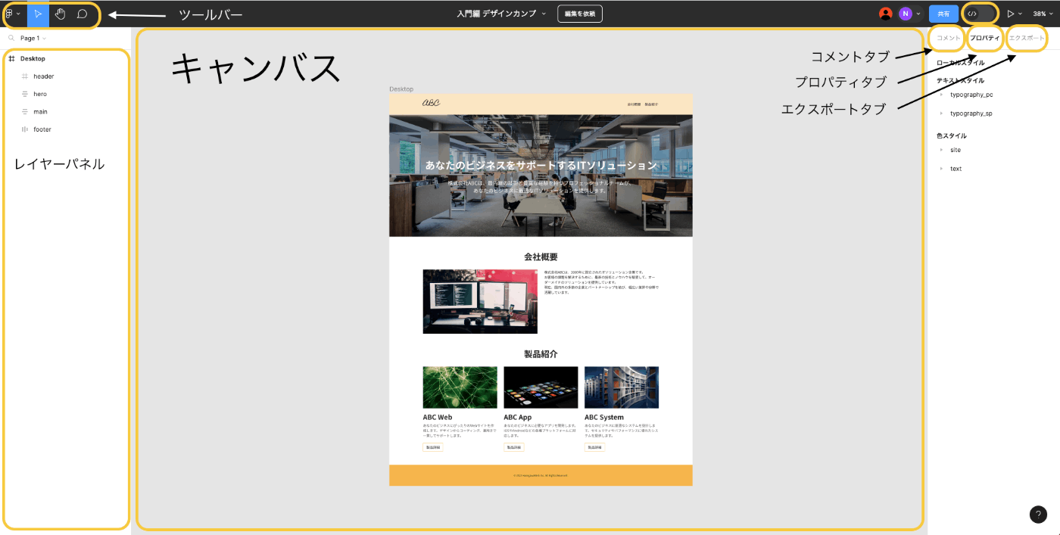Open presentation options chevron beside play

coord(1021,14)
